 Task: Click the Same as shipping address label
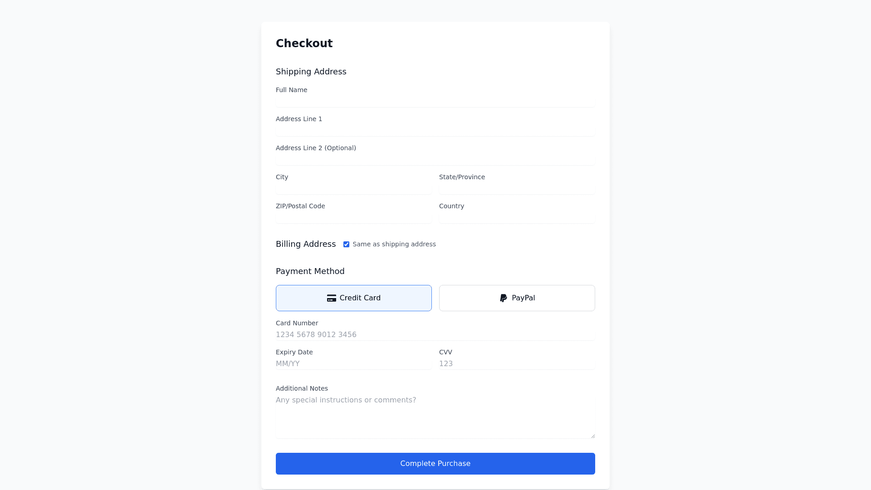pyautogui.click(x=394, y=245)
